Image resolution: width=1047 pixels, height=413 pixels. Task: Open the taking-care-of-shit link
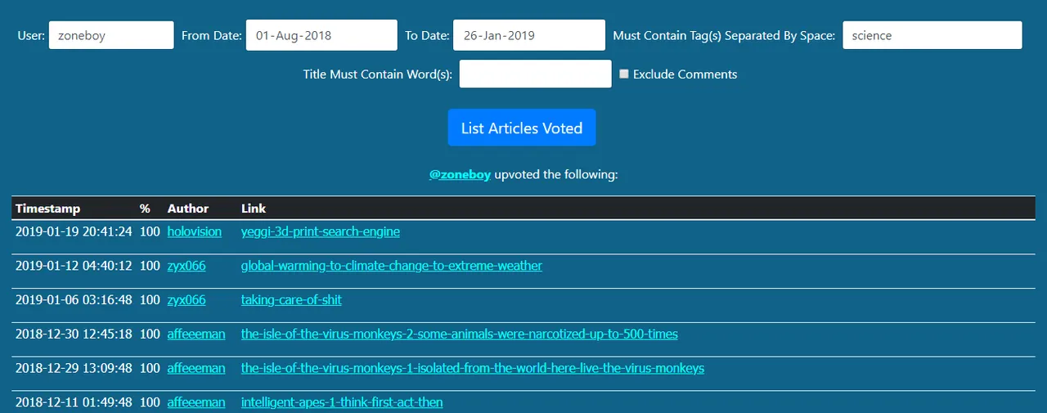[x=291, y=300]
